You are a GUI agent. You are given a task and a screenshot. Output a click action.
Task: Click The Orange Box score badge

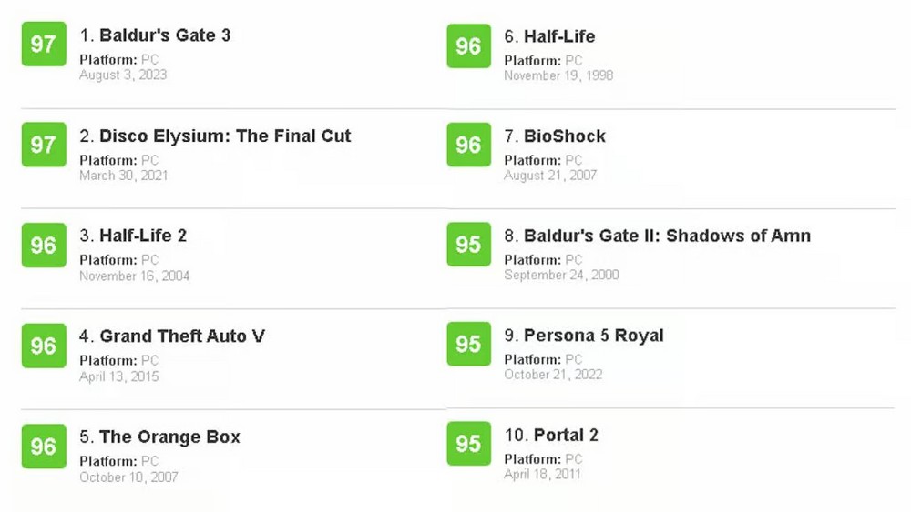[x=44, y=447]
